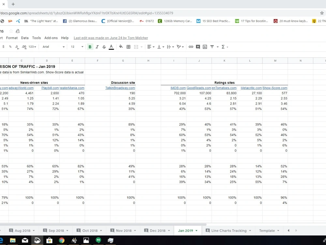
Task: Select column G header
Action: click(123, 61)
